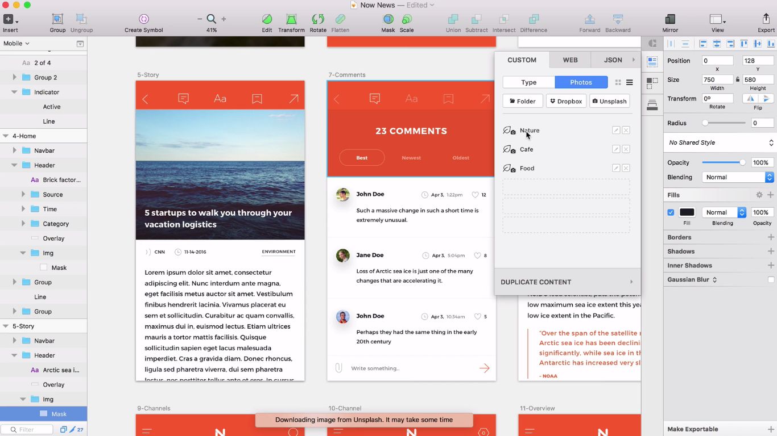777x436 pixels.
Task: Open the WEB tab
Action: [x=570, y=60]
